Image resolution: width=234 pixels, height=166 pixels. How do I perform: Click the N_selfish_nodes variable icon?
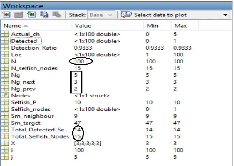(x=5, y=68)
